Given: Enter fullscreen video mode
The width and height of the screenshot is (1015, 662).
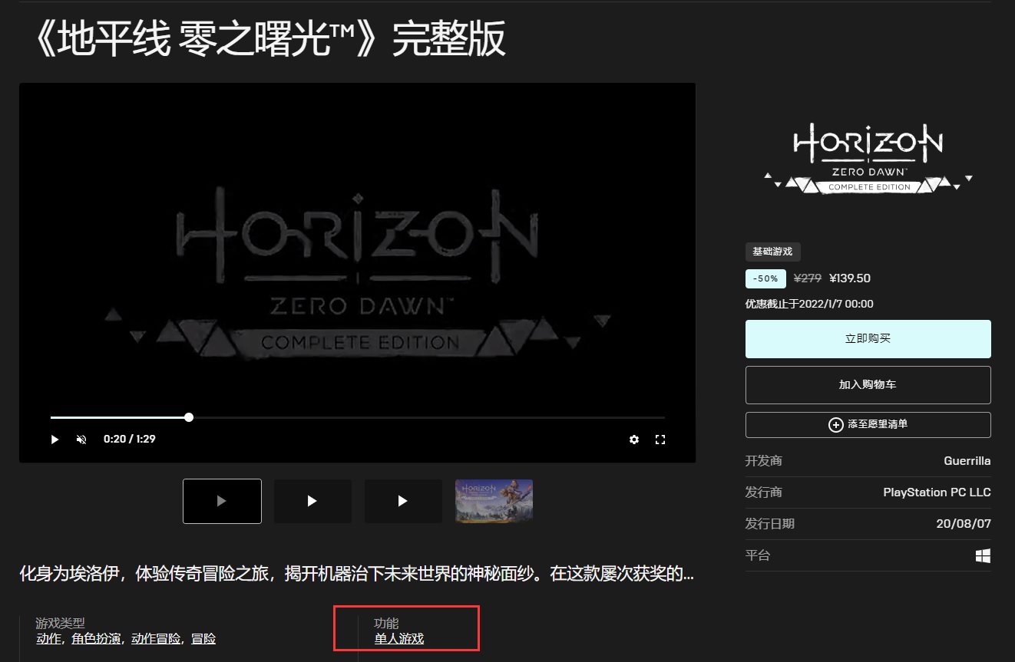Looking at the screenshot, I should click(x=660, y=440).
